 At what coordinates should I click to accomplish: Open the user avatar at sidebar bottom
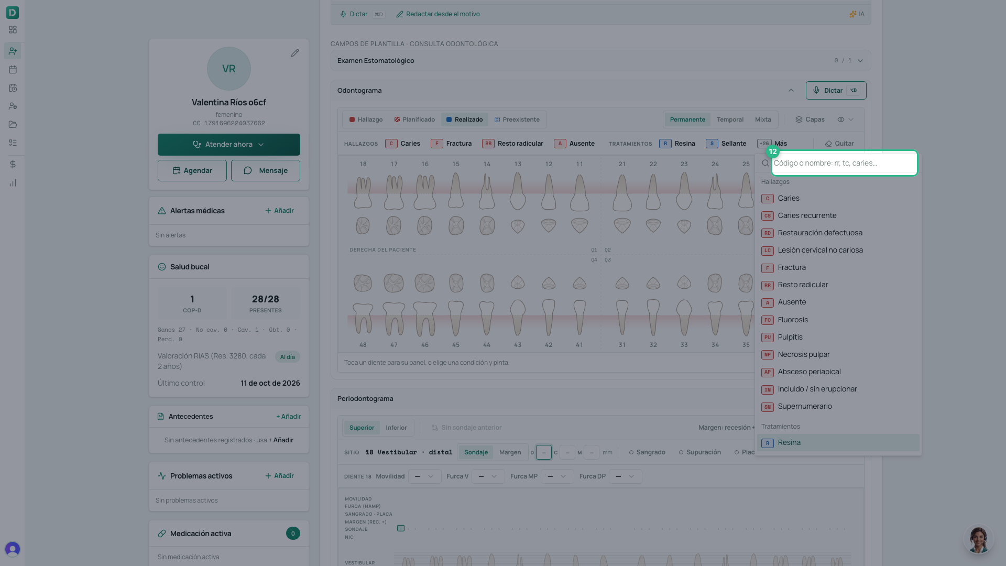click(13, 549)
